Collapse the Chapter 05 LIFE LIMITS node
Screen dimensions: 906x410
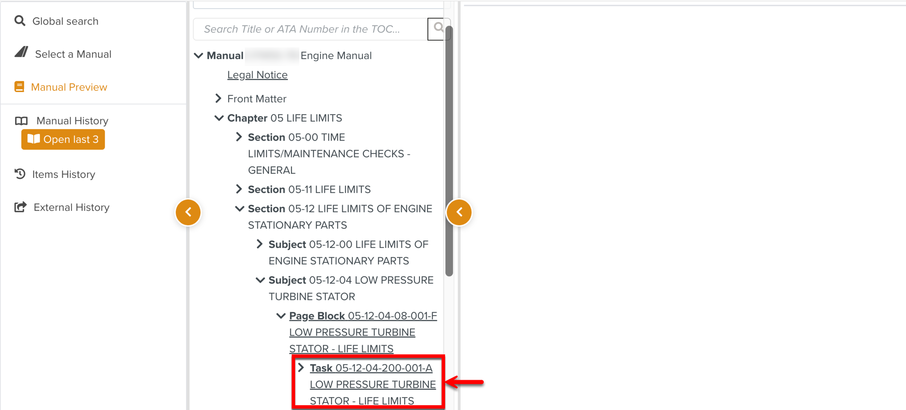coord(219,118)
